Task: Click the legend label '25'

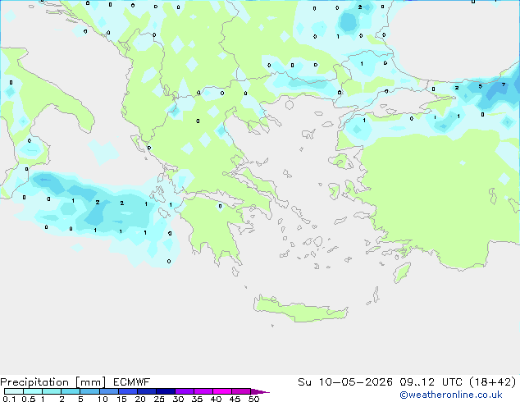Action: pyautogui.click(x=159, y=399)
